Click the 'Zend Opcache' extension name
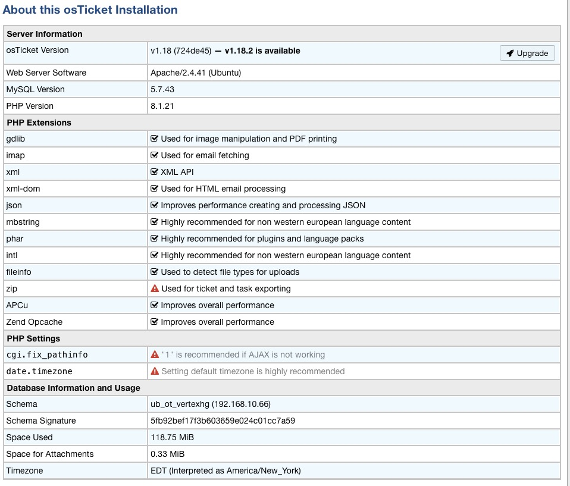This screenshot has width=570, height=486. (34, 322)
